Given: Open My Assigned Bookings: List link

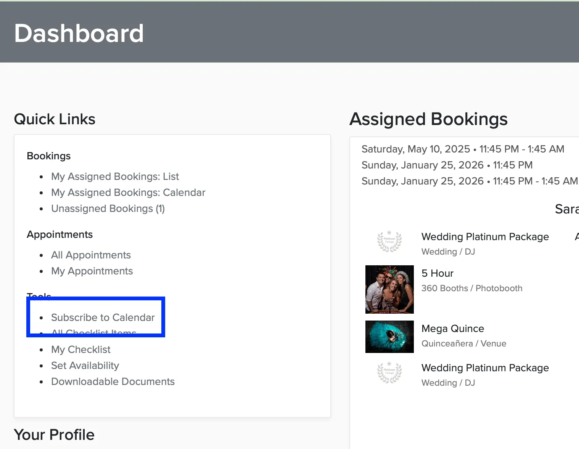Looking at the screenshot, I should (x=115, y=176).
